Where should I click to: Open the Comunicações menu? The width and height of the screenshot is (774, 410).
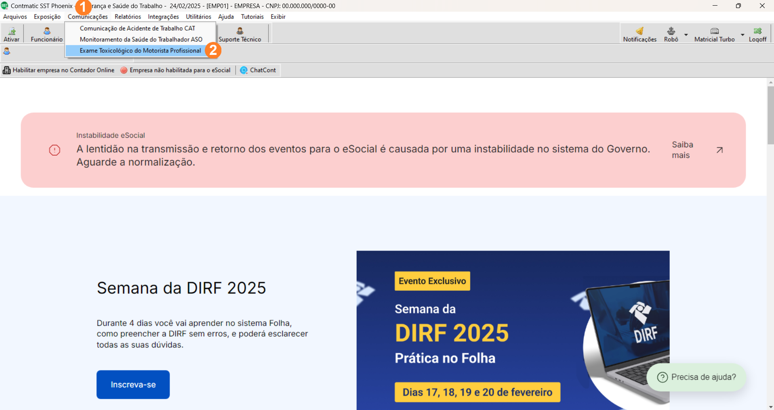(88, 17)
